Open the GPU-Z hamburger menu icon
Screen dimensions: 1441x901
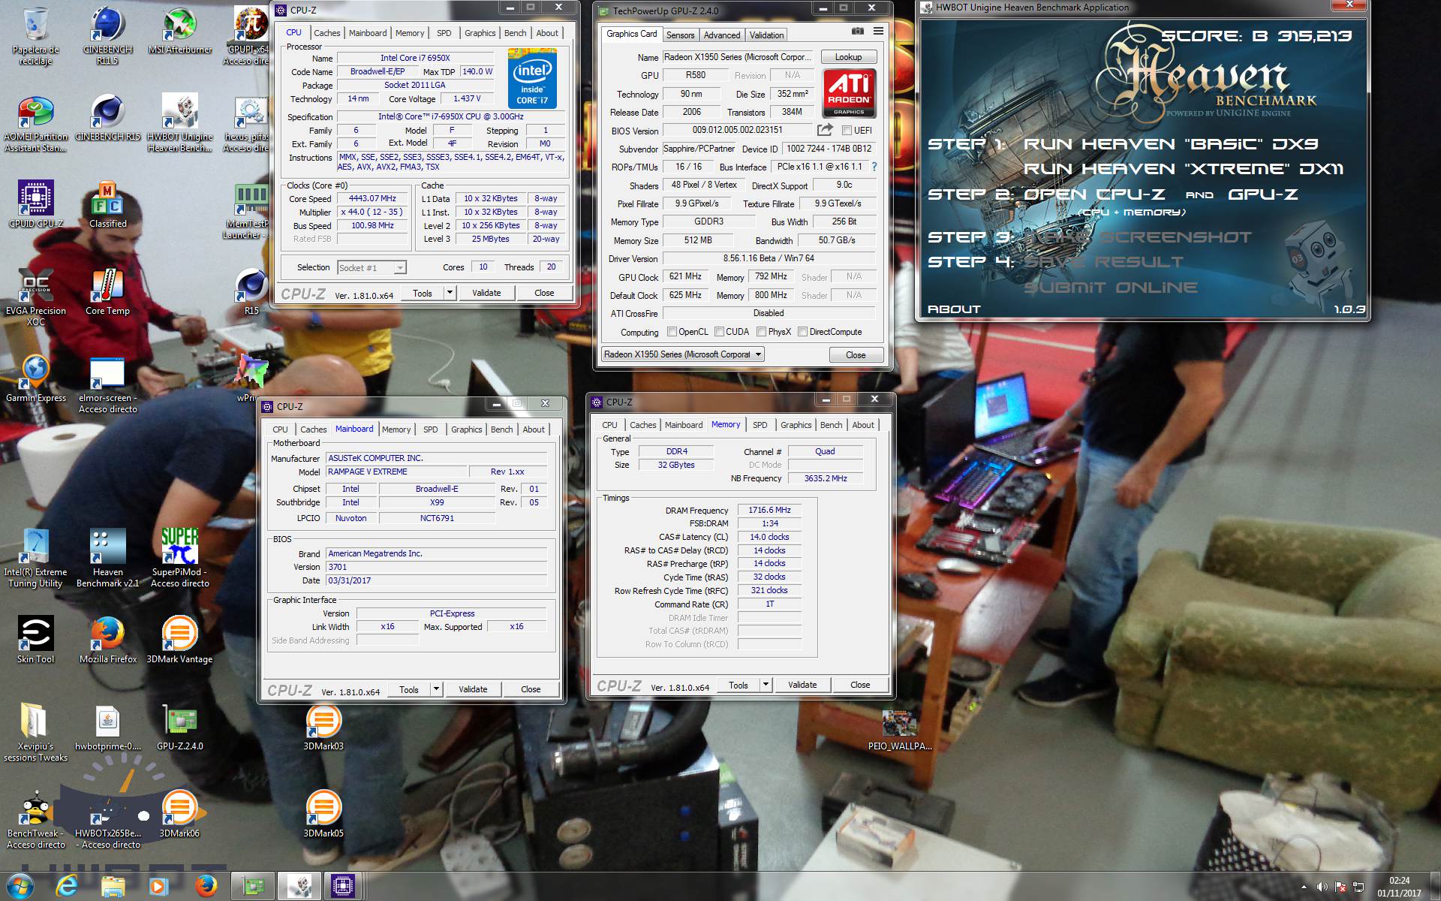(878, 31)
